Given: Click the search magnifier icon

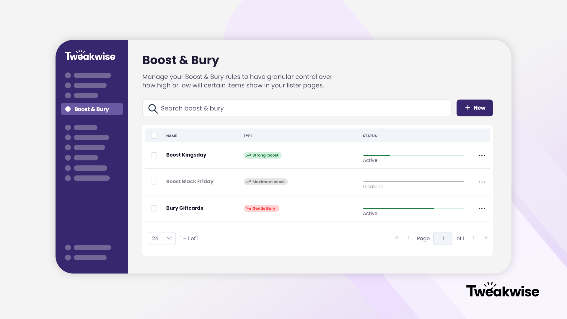Looking at the screenshot, I should [x=153, y=108].
